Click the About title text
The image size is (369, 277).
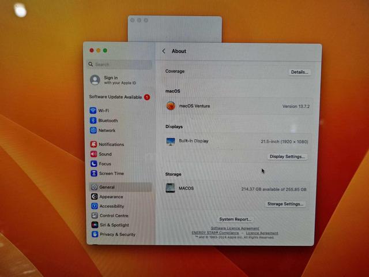[x=179, y=51]
